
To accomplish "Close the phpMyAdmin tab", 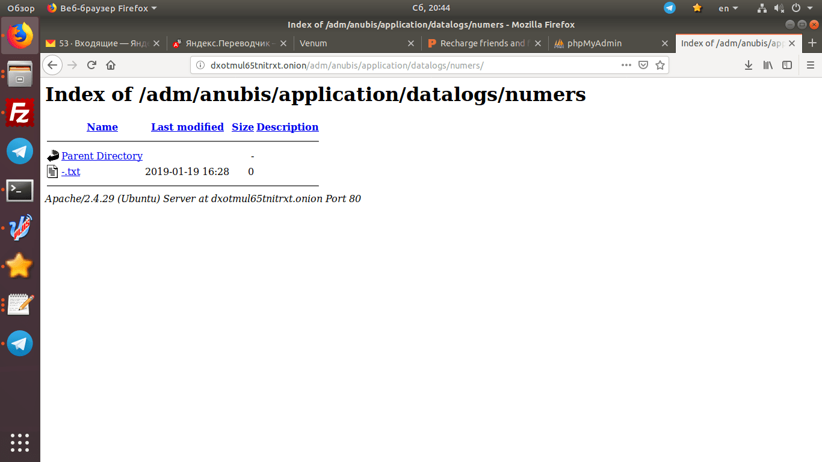I will click(x=665, y=43).
